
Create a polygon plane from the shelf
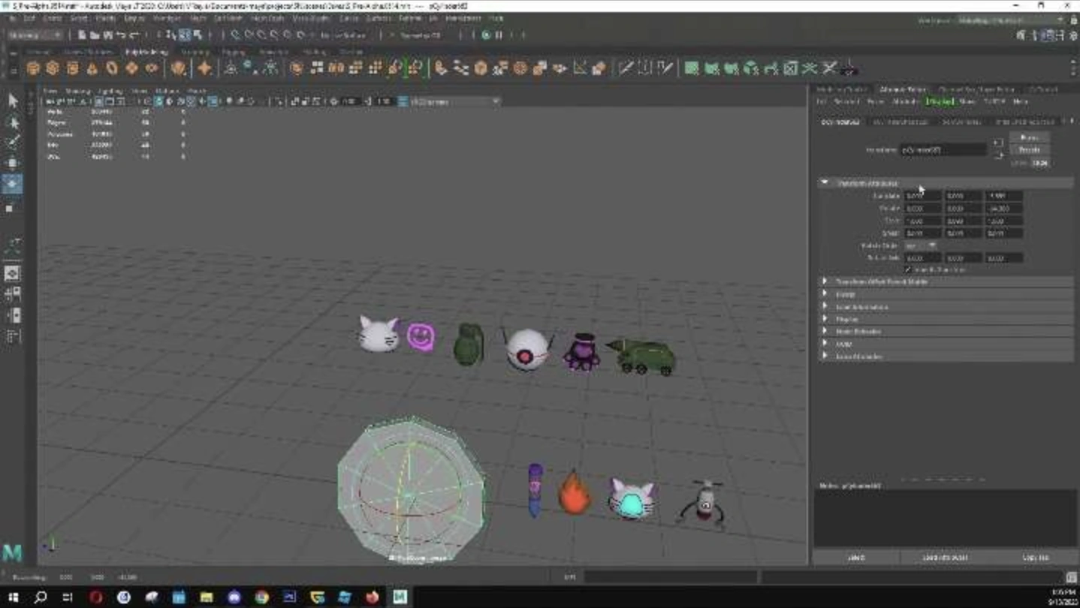(131, 68)
